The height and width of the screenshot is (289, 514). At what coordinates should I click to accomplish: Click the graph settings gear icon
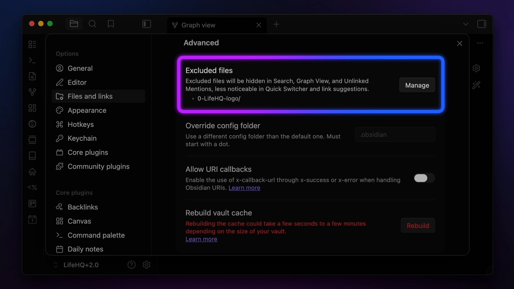[x=476, y=68]
